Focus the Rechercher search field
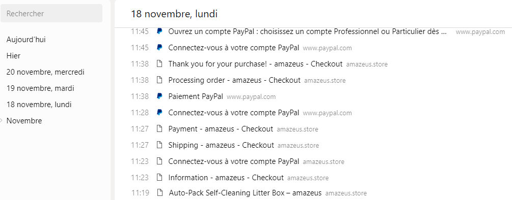512x200 pixels. point(51,13)
